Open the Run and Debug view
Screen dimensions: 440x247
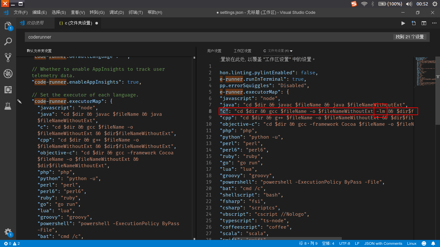coord(8,74)
